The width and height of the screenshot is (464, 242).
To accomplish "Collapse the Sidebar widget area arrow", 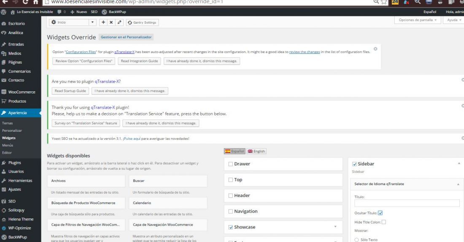I will (x=459, y=163).
